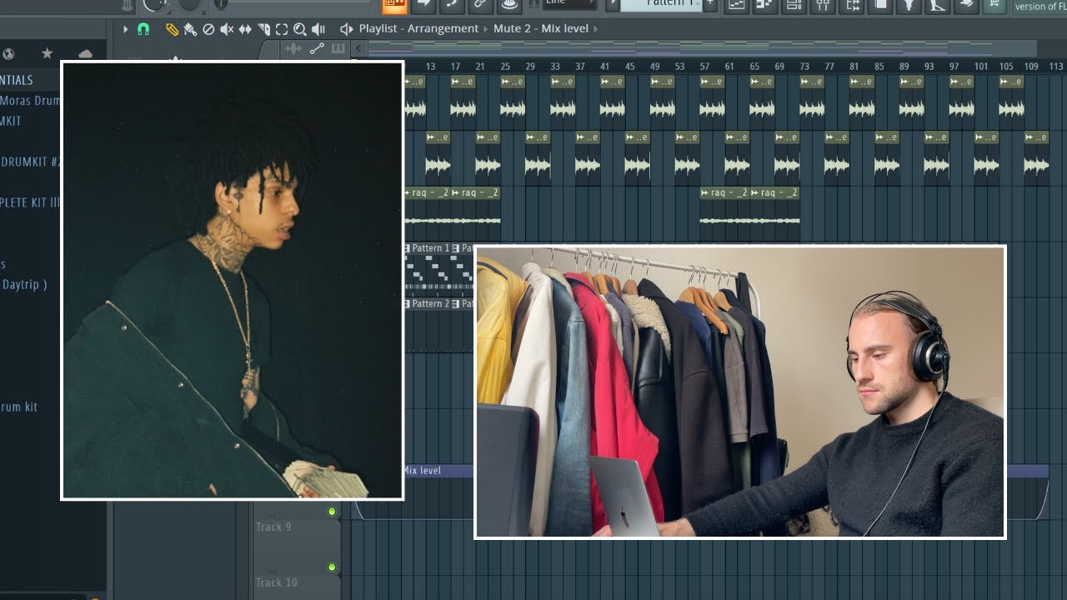The height and width of the screenshot is (600, 1067).
Task: Open COMPLETE KIT III folder in browser
Action: point(30,202)
